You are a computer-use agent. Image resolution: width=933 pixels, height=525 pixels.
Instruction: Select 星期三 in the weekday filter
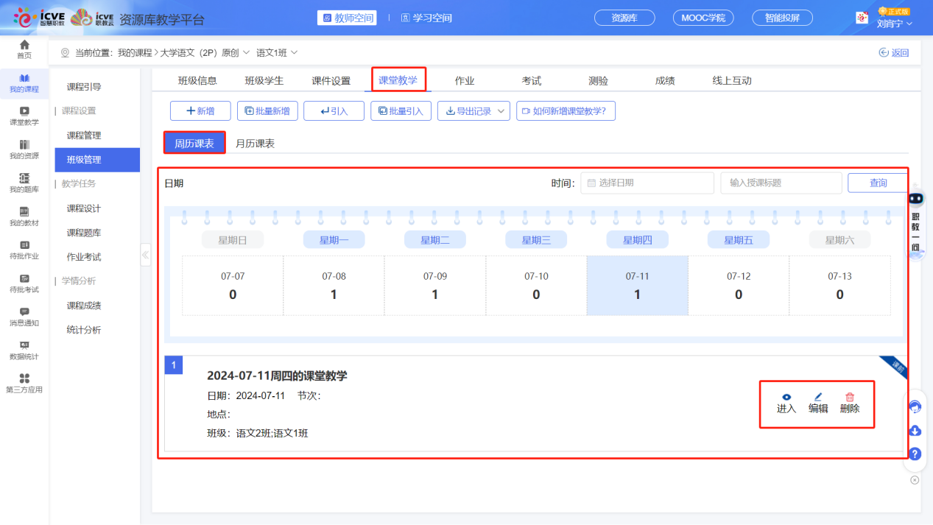(535, 239)
